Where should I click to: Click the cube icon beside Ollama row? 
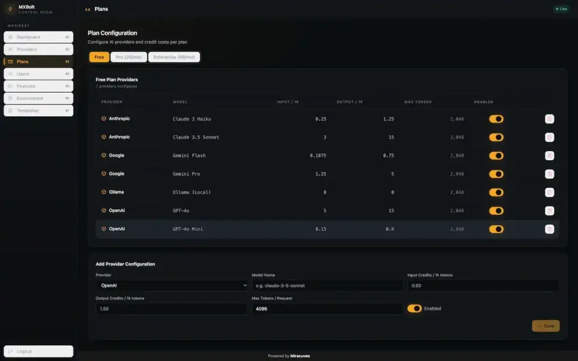click(104, 192)
